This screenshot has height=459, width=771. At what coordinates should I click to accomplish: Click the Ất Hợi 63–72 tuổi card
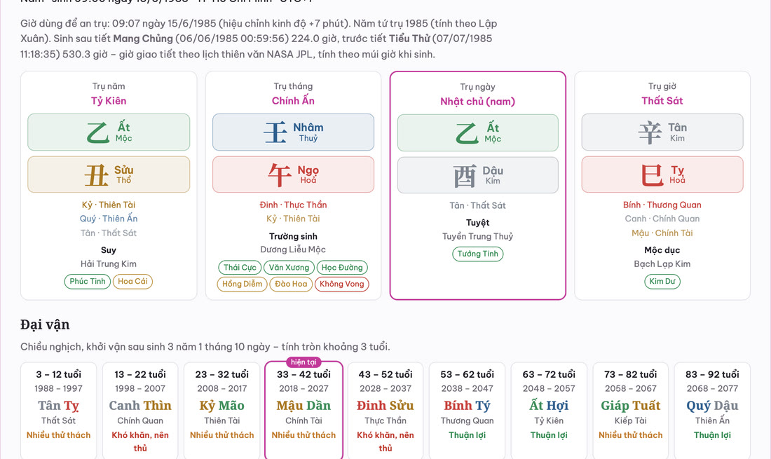[549, 411]
